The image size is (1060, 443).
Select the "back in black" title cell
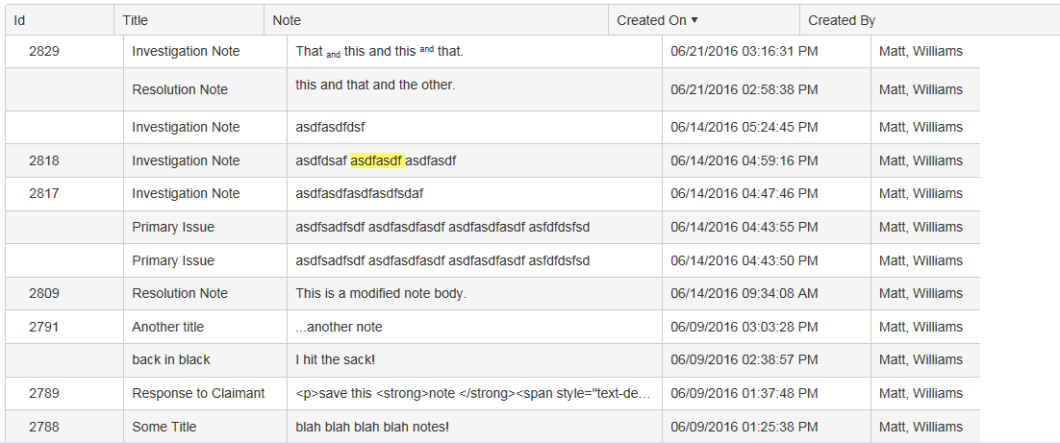click(x=171, y=359)
